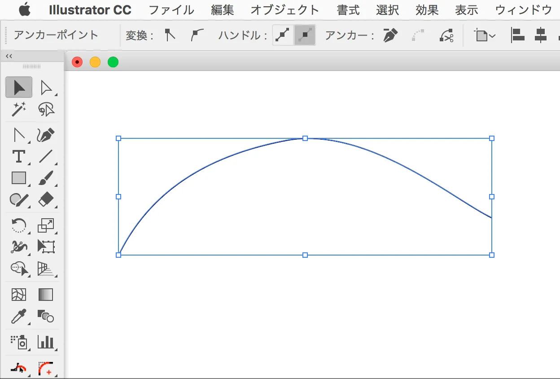Select the Lasso tool
The image size is (560, 379).
coord(46,109)
